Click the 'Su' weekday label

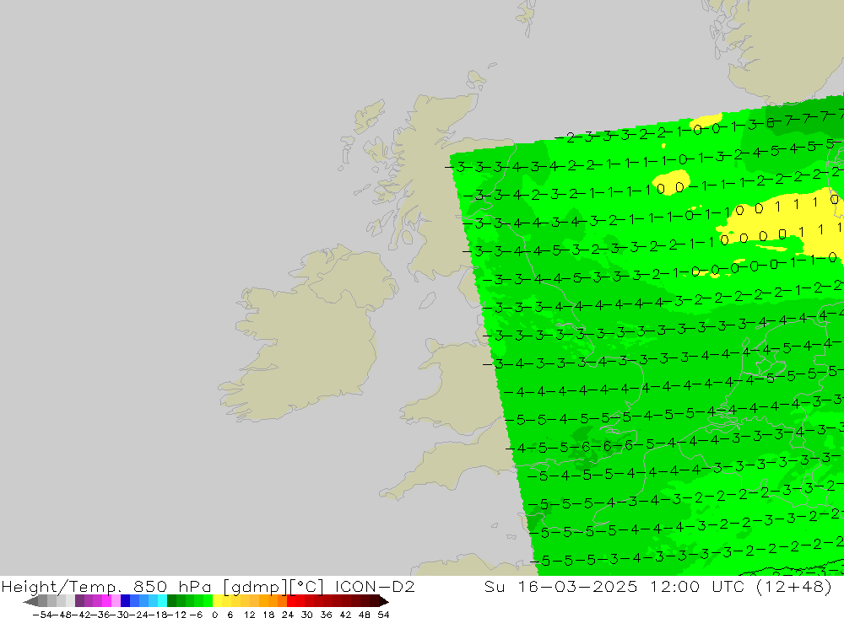pyautogui.click(x=495, y=587)
